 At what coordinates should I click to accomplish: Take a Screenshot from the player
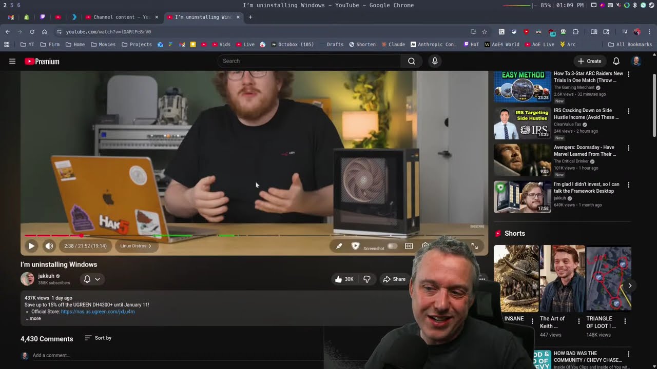[374, 249]
